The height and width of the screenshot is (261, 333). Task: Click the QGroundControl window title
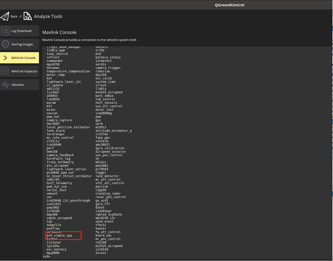click(230, 5)
